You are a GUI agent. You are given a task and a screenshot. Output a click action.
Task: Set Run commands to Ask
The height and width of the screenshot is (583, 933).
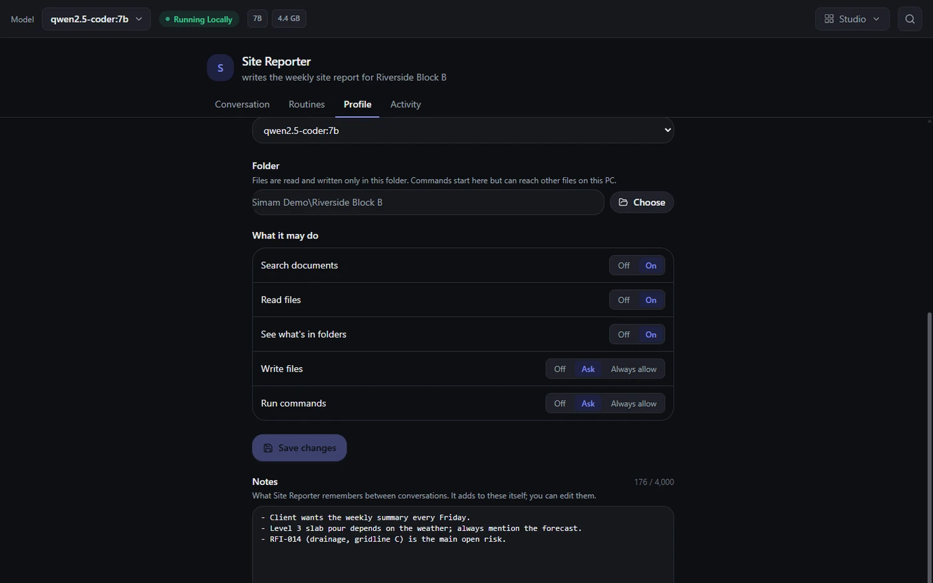point(588,404)
